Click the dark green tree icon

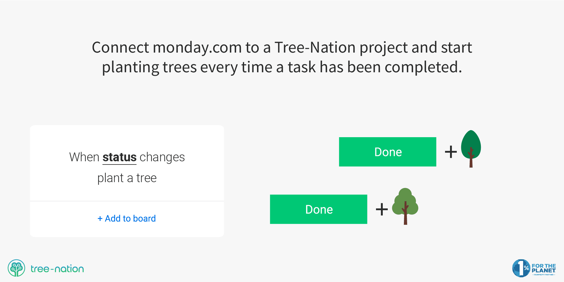tap(471, 148)
